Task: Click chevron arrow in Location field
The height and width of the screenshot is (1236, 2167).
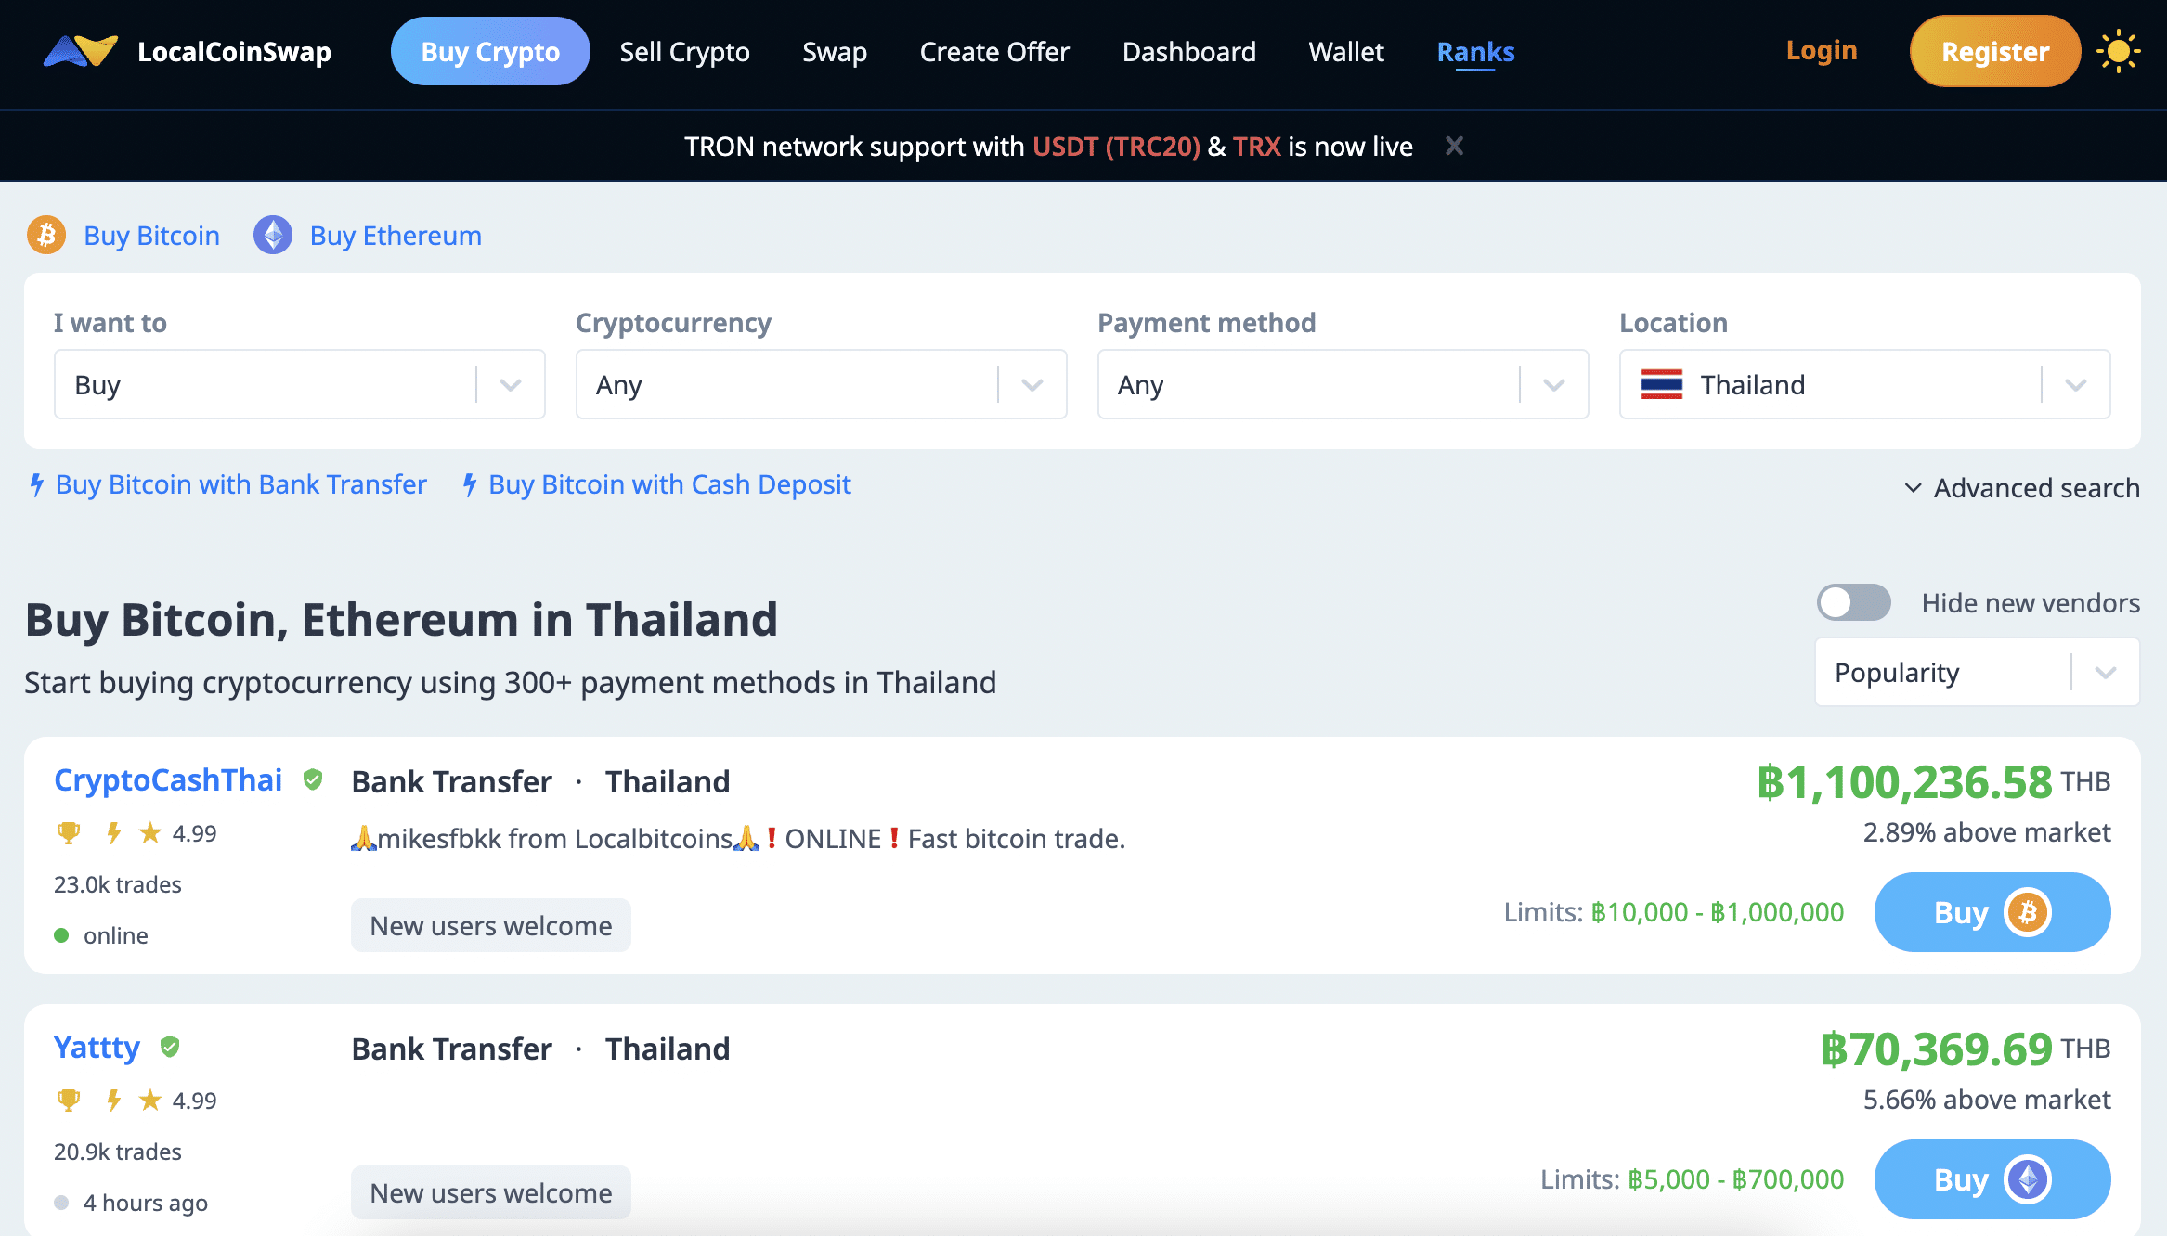Action: click(x=2076, y=384)
